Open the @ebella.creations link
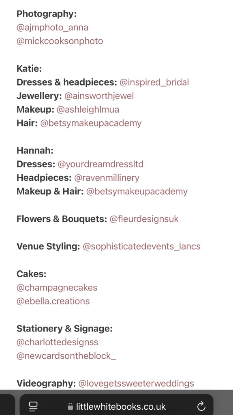This screenshot has height=415, width=233. coord(53,301)
